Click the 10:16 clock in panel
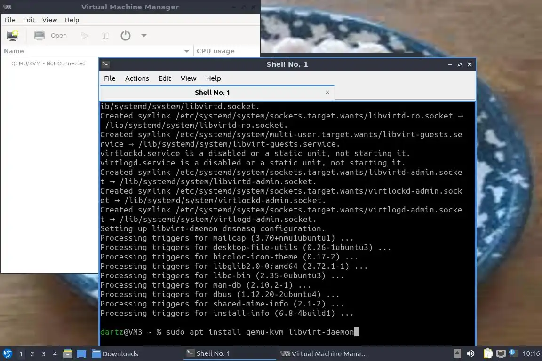This screenshot has height=361, width=542. [x=531, y=353]
